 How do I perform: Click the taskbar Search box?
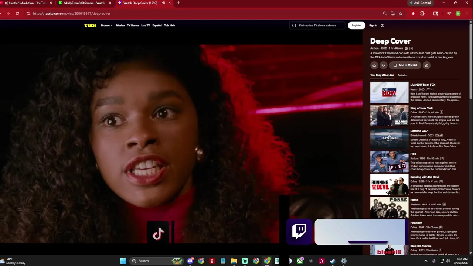(x=157, y=261)
